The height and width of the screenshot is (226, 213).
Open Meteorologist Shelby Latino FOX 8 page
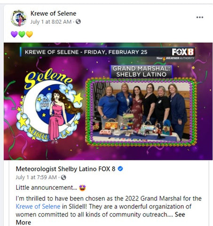pyautogui.click(x=65, y=169)
